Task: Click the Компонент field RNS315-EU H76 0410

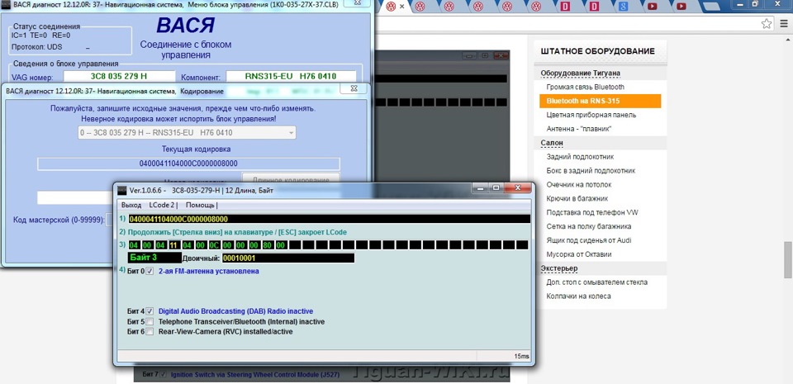Action: tap(291, 77)
